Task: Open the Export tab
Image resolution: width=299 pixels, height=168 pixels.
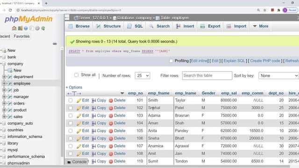Action: tap(210, 26)
